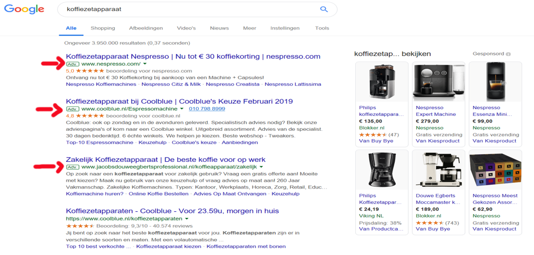Open Top-10 Espressomachine sitelink
Screen dimensions: 534x255
[x=100, y=142]
